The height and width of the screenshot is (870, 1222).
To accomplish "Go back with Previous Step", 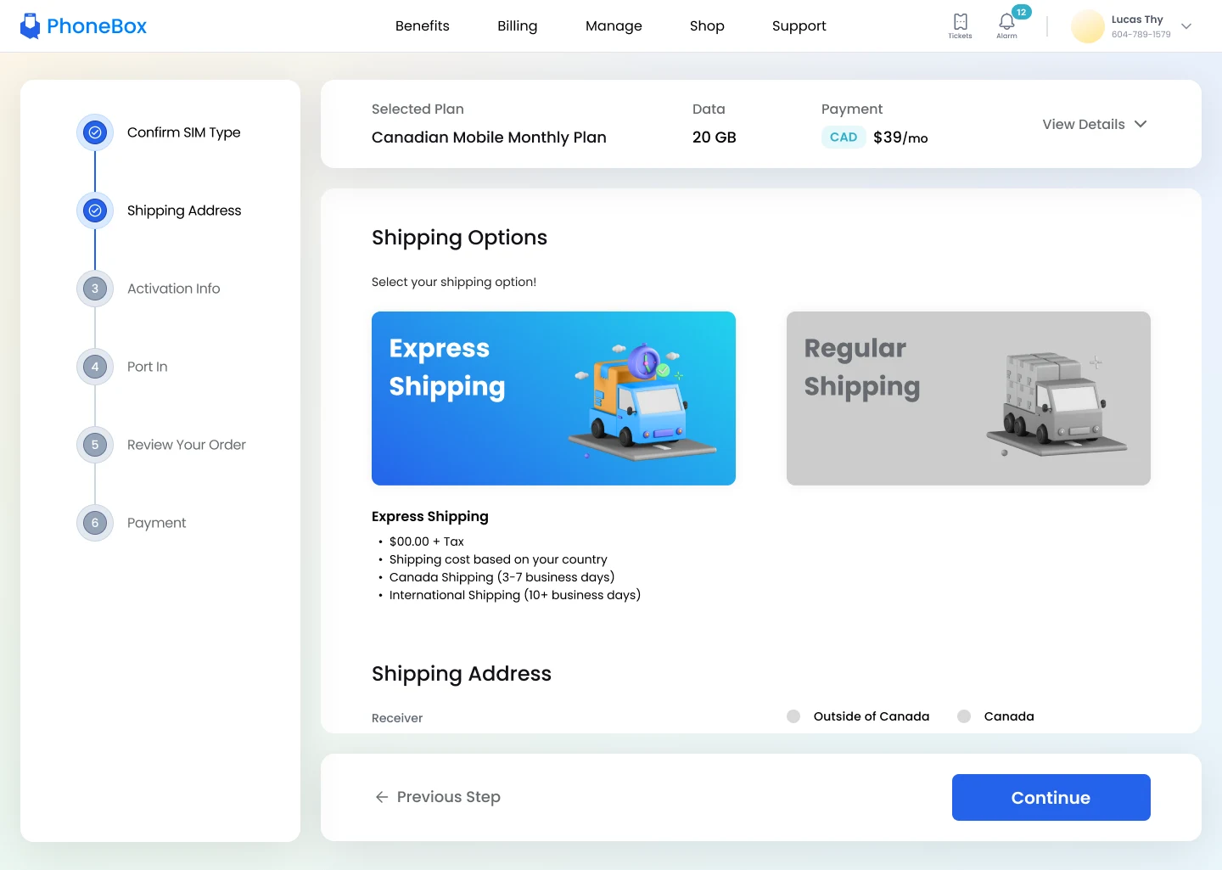I will point(438,797).
